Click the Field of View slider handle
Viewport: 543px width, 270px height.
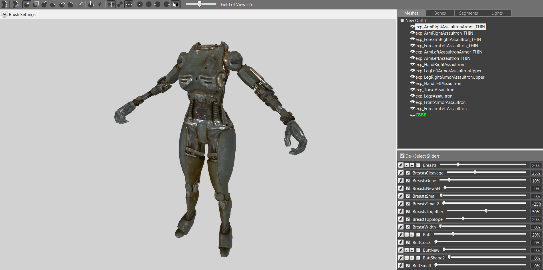click(200, 4)
